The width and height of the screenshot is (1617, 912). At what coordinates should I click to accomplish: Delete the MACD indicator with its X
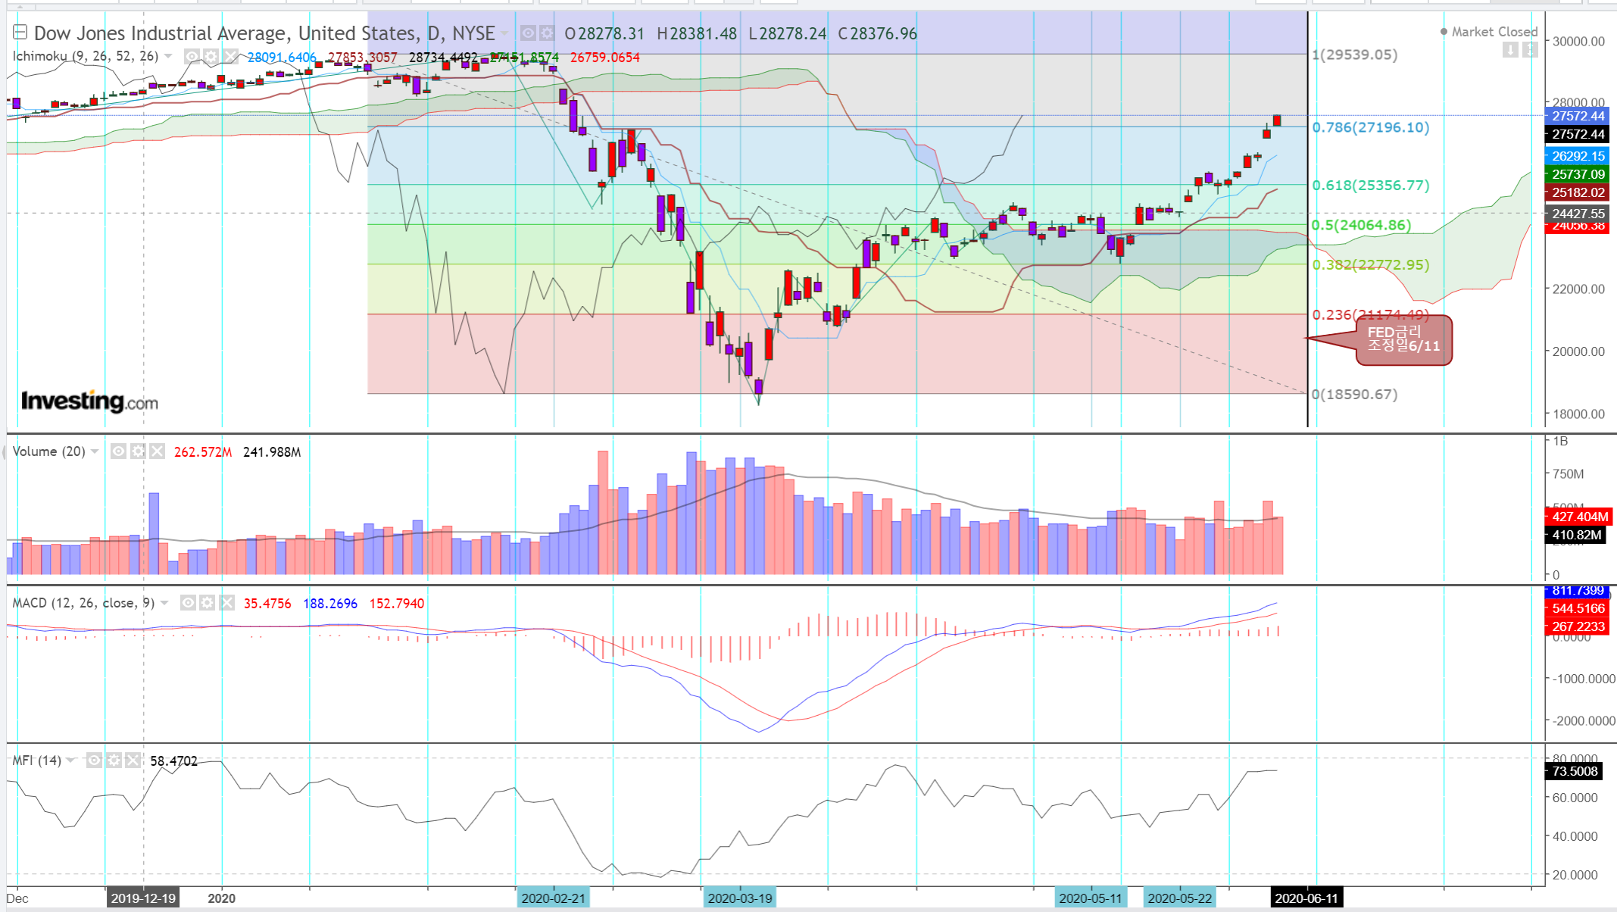coord(226,603)
